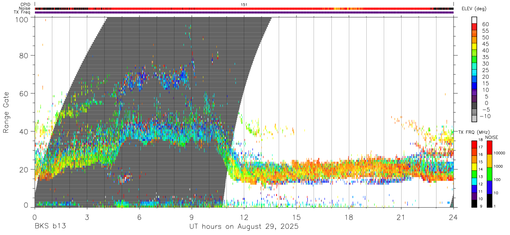Select the red noise strip above plot
Screen dimensions: 510x235
244,8
